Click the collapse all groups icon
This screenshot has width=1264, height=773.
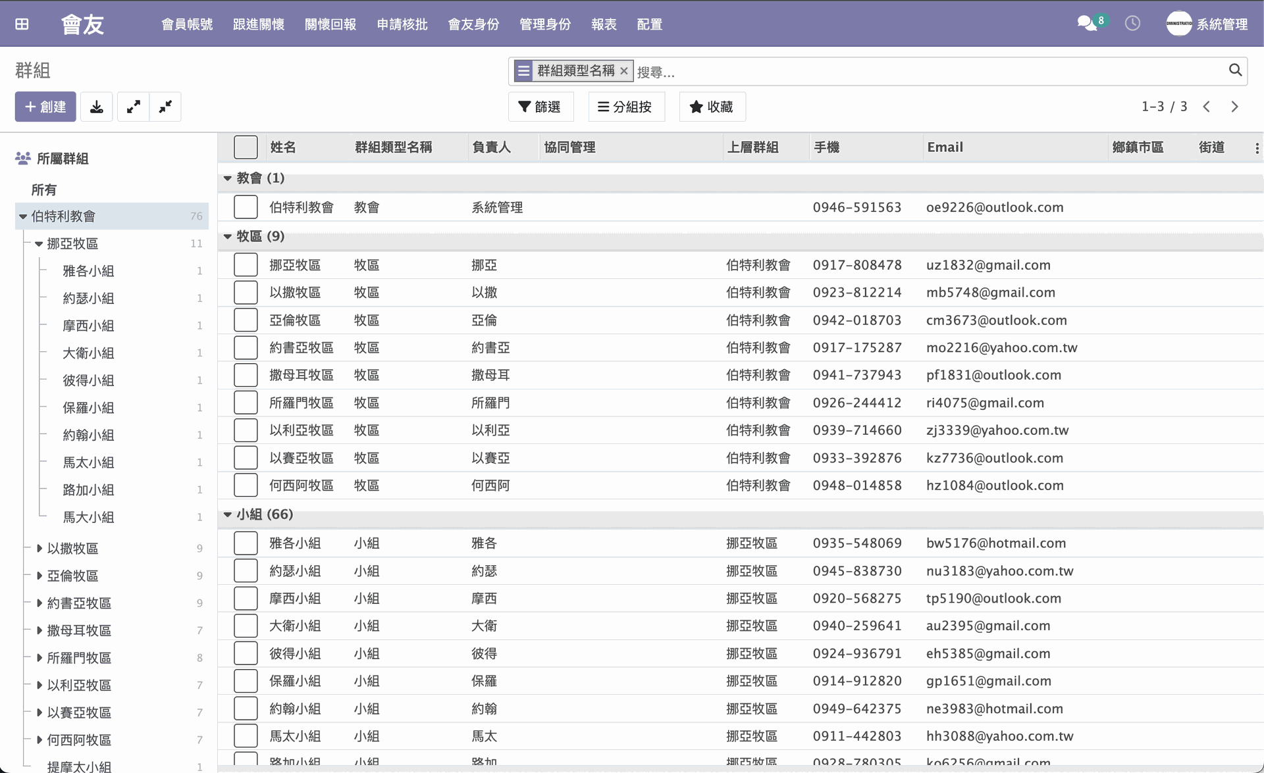point(165,107)
